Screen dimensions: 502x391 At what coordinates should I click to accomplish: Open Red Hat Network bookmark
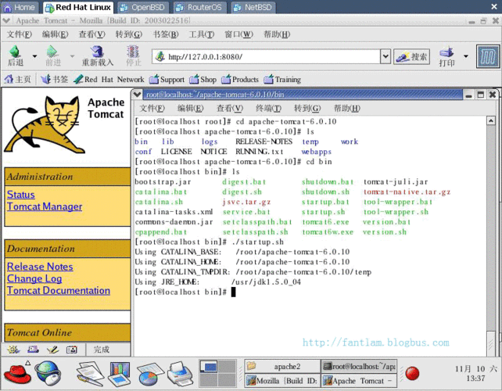(x=109, y=79)
